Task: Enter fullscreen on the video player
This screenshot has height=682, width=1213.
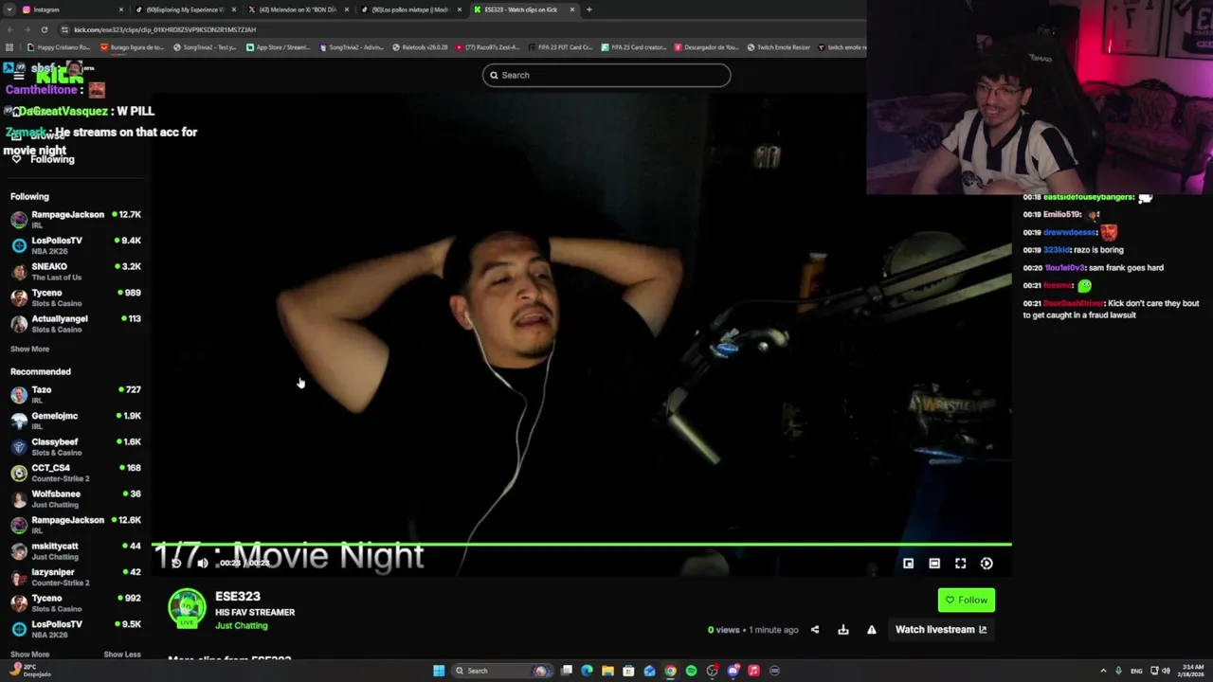Action: (x=960, y=563)
